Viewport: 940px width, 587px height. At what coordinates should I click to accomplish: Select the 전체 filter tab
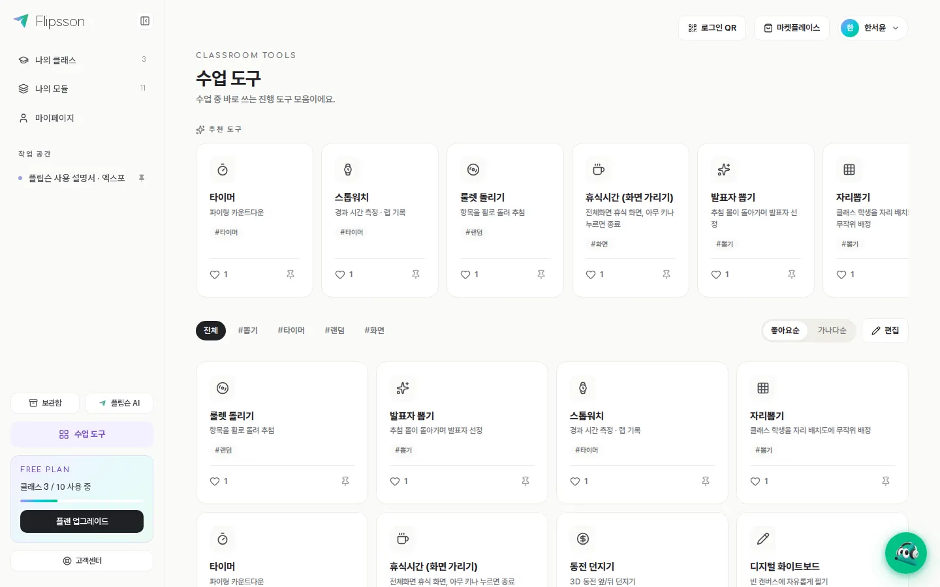click(211, 331)
